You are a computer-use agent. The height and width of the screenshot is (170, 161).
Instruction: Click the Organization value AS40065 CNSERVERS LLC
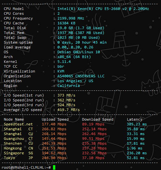[x=81, y=76]
